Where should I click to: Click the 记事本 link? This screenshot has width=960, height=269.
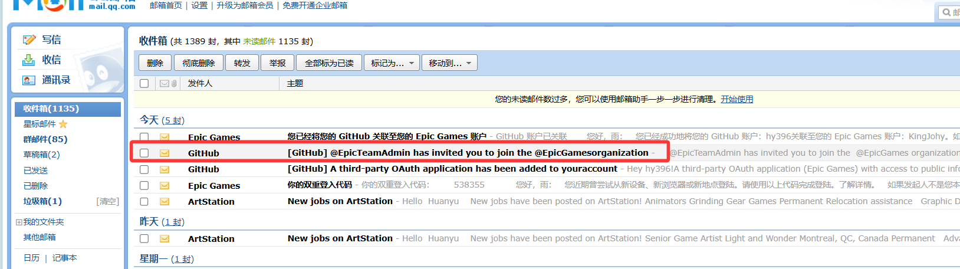point(64,258)
